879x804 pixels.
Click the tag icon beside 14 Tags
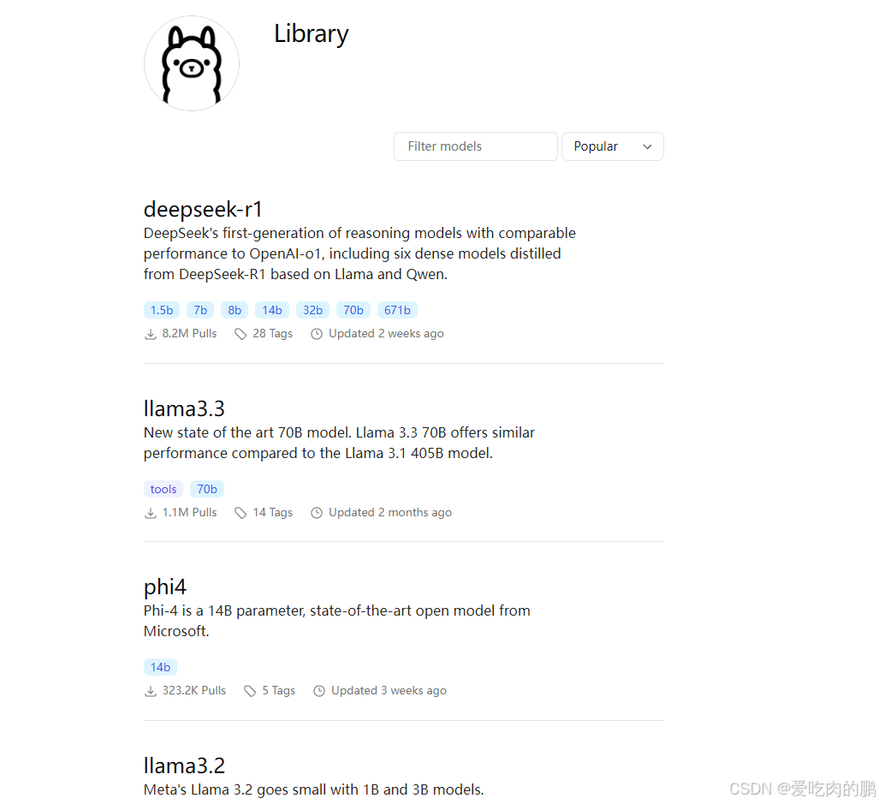click(241, 513)
